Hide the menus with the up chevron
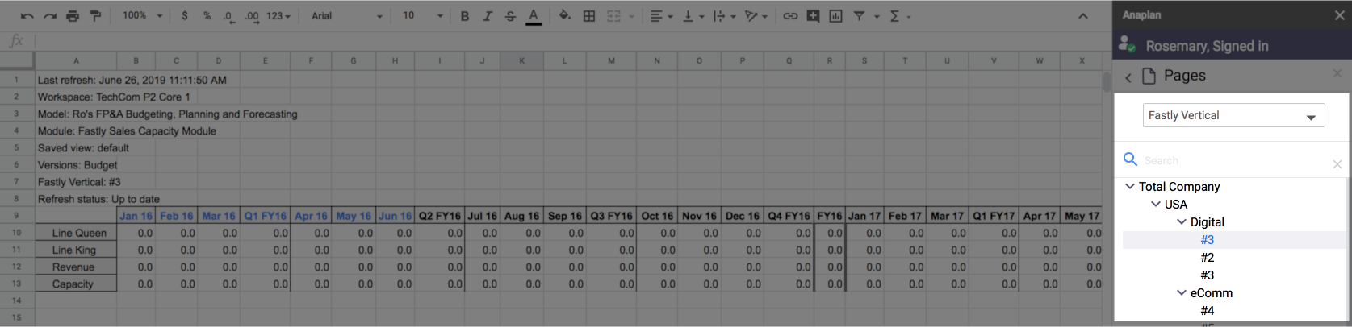Screen dimensions: 1352x327 coord(1083,16)
